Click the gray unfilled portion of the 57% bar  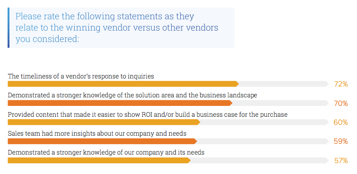pos(259,161)
